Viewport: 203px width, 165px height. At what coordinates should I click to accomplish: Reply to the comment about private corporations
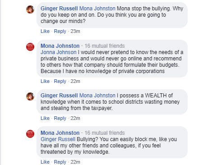(x=60, y=81)
